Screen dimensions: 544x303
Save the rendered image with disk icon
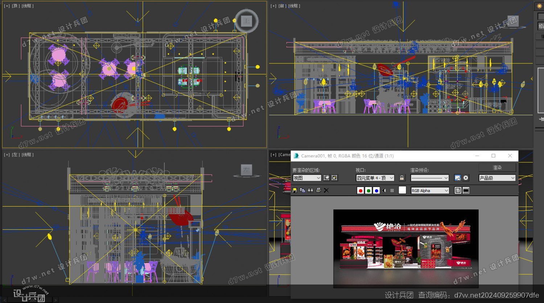(295, 190)
